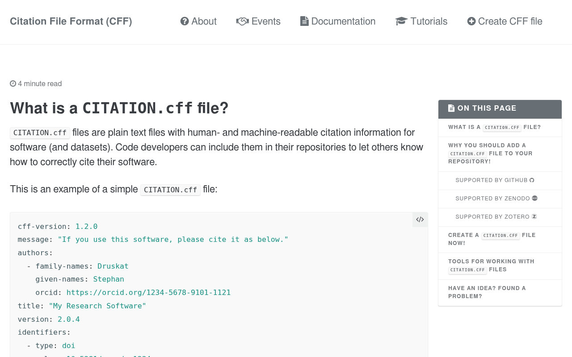Open the Citation File Format (CFF) home link
This screenshot has width=572, height=357.
(x=71, y=21)
